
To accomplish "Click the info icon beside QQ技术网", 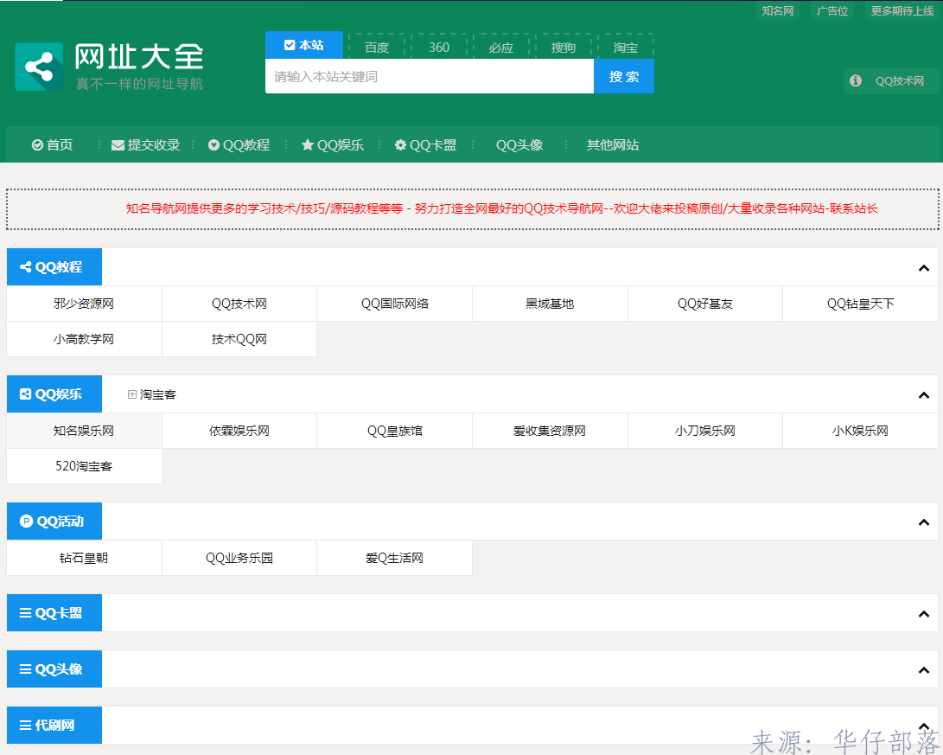I will tap(856, 80).
